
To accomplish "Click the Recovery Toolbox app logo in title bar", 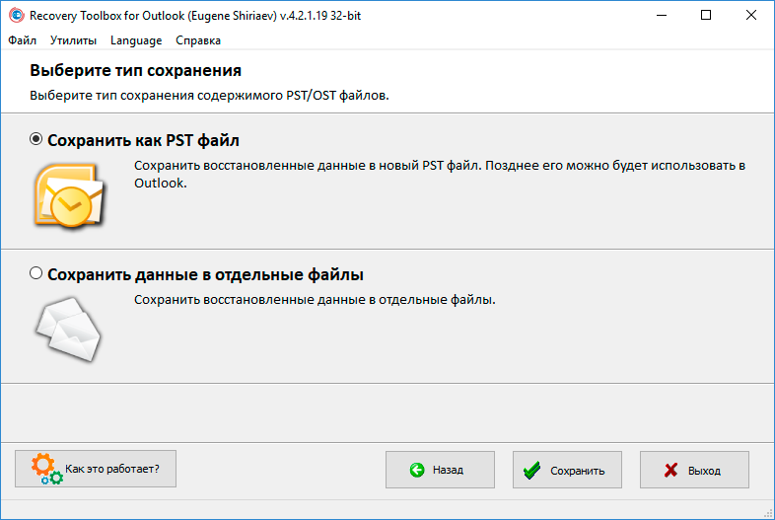I will pyautogui.click(x=17, y=16).
